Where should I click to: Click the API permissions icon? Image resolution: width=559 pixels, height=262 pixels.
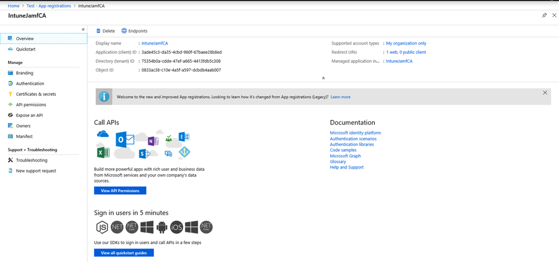(10, 105)
